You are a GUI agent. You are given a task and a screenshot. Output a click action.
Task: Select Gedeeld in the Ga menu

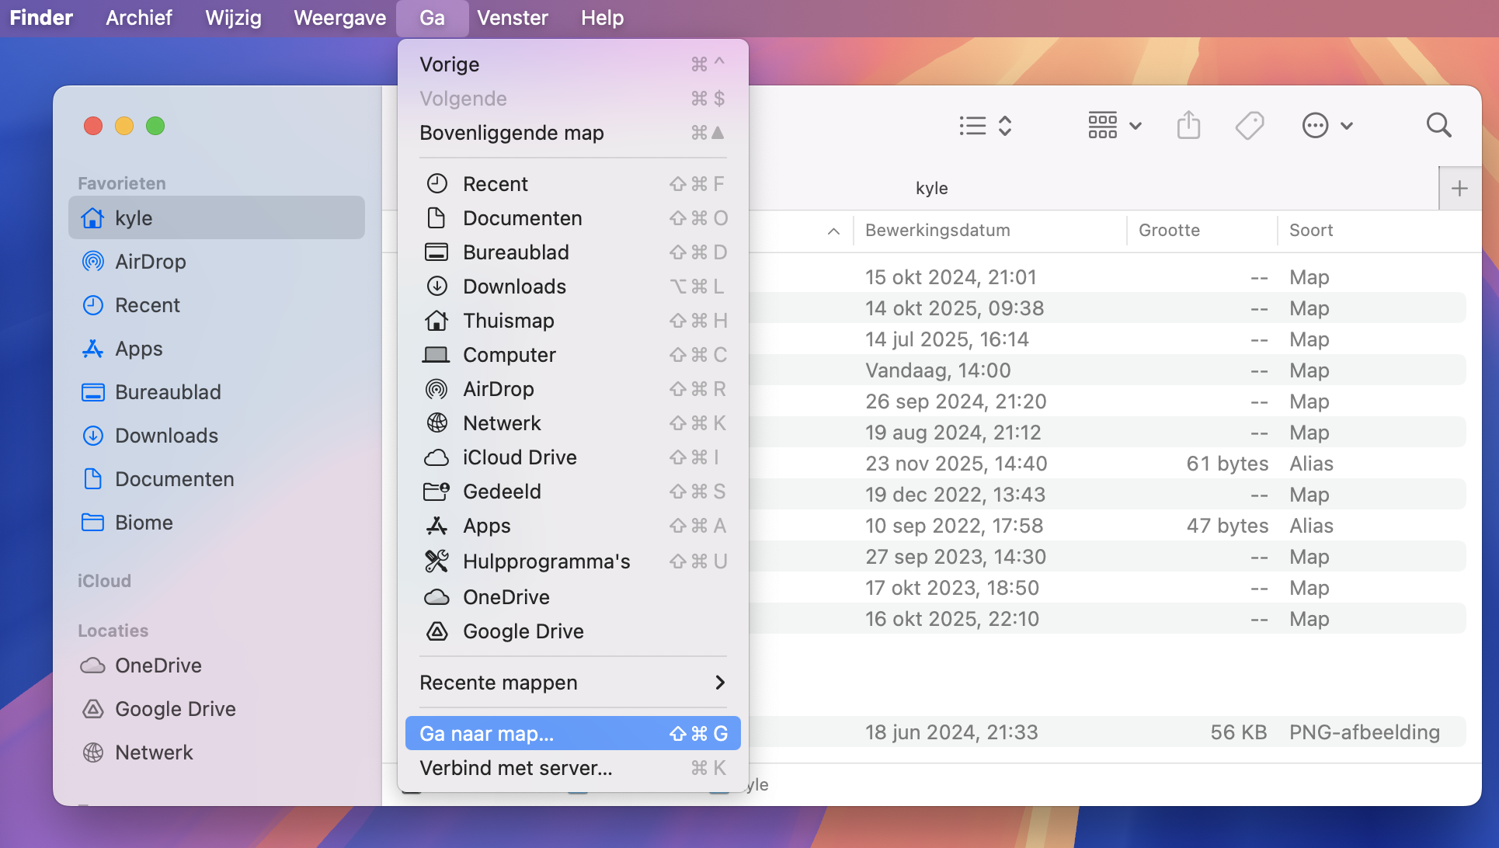tap(502, 492)
